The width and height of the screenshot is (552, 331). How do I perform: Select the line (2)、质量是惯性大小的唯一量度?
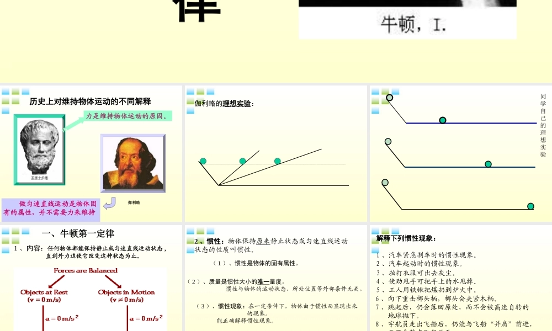pyautogui.click(x=236, y=282)
